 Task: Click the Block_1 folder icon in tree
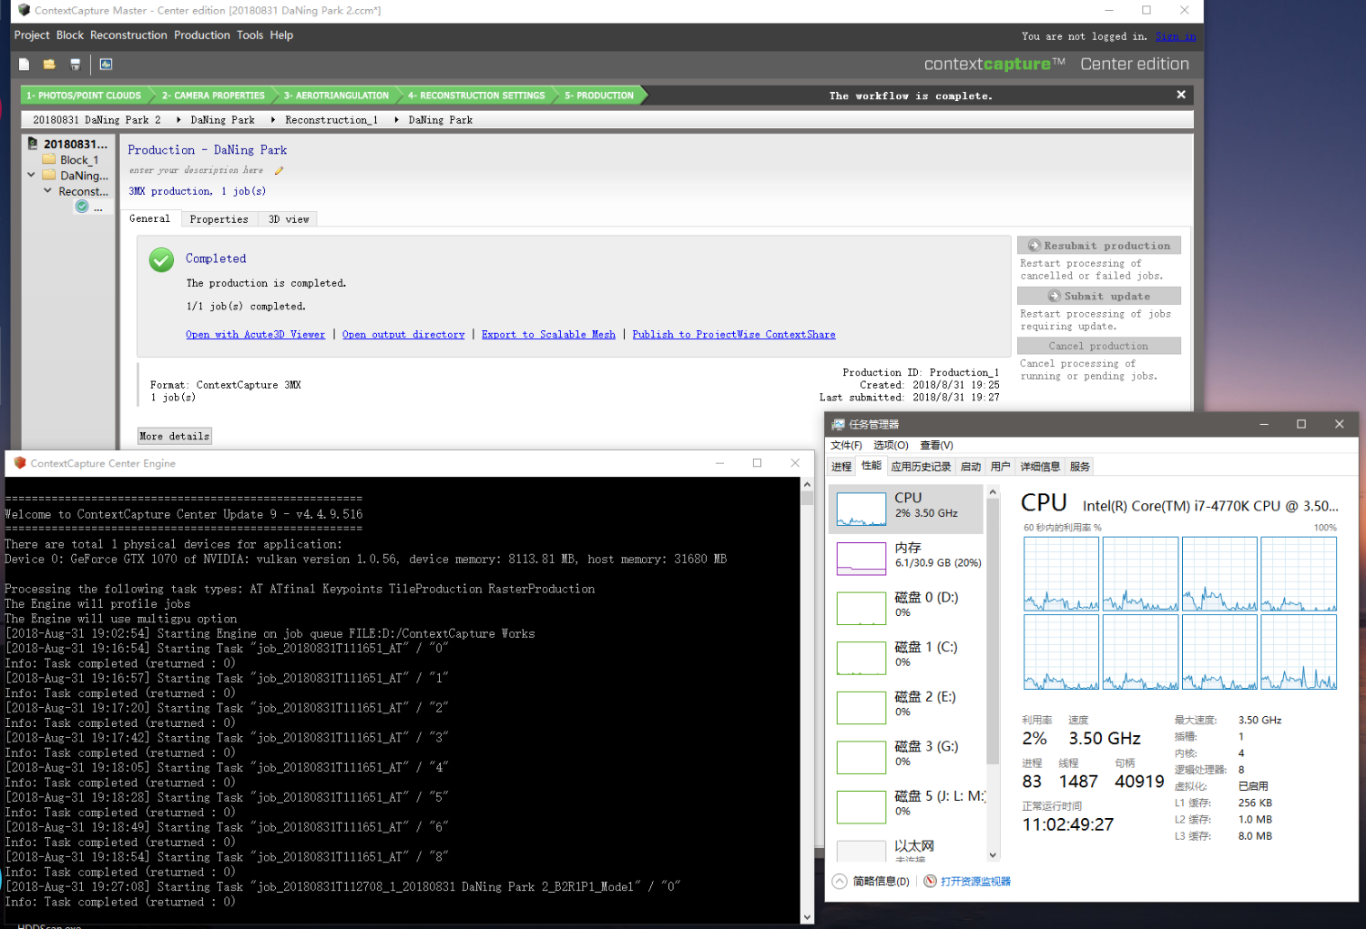pos(49,159)
